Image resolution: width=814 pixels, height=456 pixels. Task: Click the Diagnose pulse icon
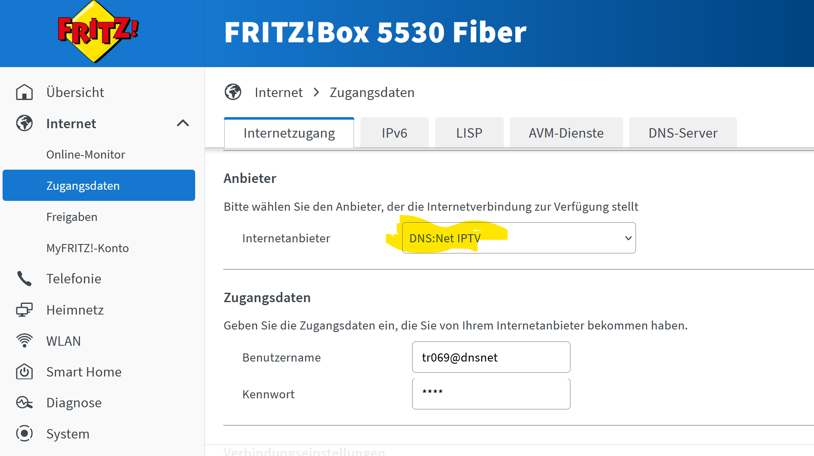pos(24,403)
